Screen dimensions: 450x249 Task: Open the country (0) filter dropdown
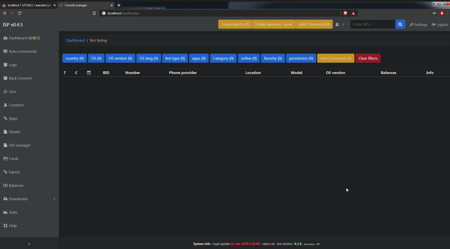tap(75, 58)
